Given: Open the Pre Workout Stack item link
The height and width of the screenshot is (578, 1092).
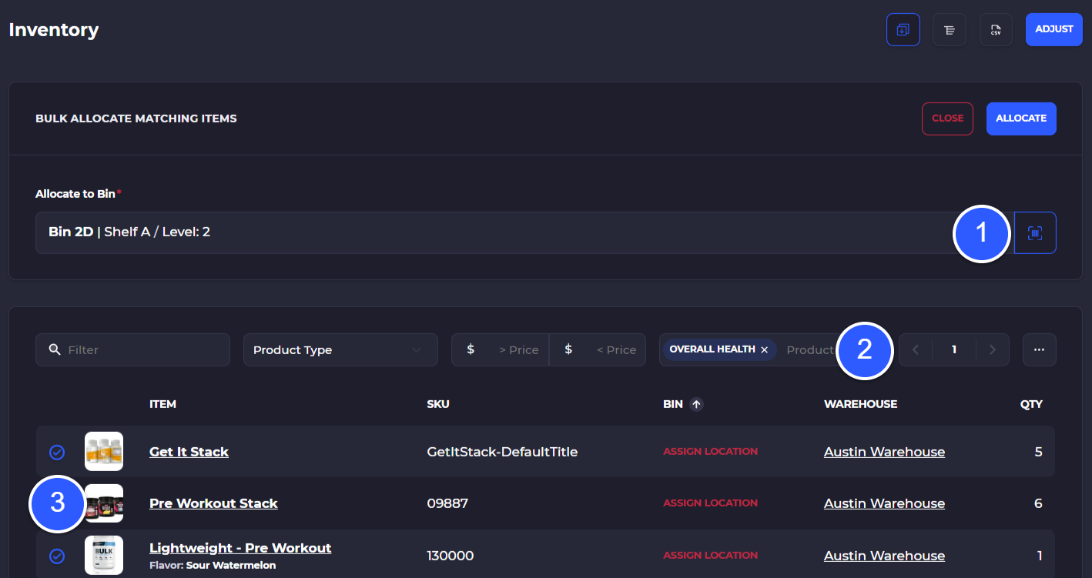Looking at the screenshot, I should coord(213,503).
